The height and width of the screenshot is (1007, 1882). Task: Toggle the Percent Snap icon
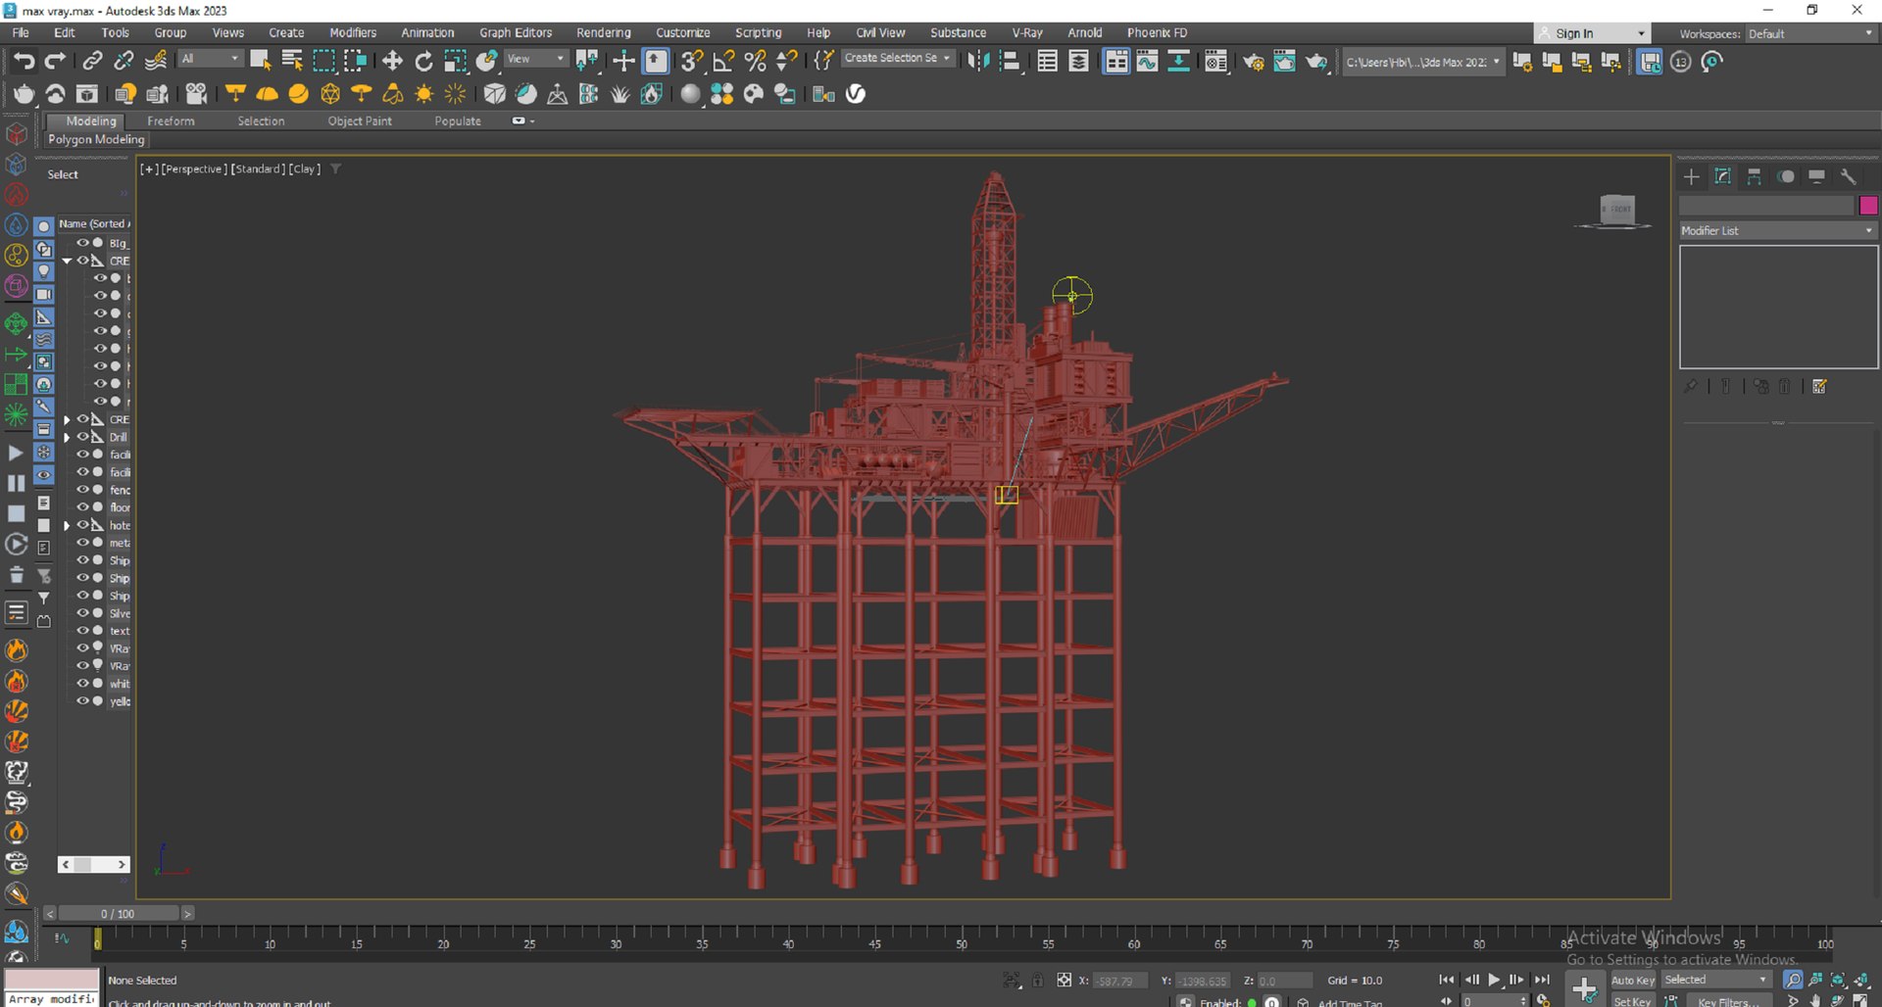[755, 61]
